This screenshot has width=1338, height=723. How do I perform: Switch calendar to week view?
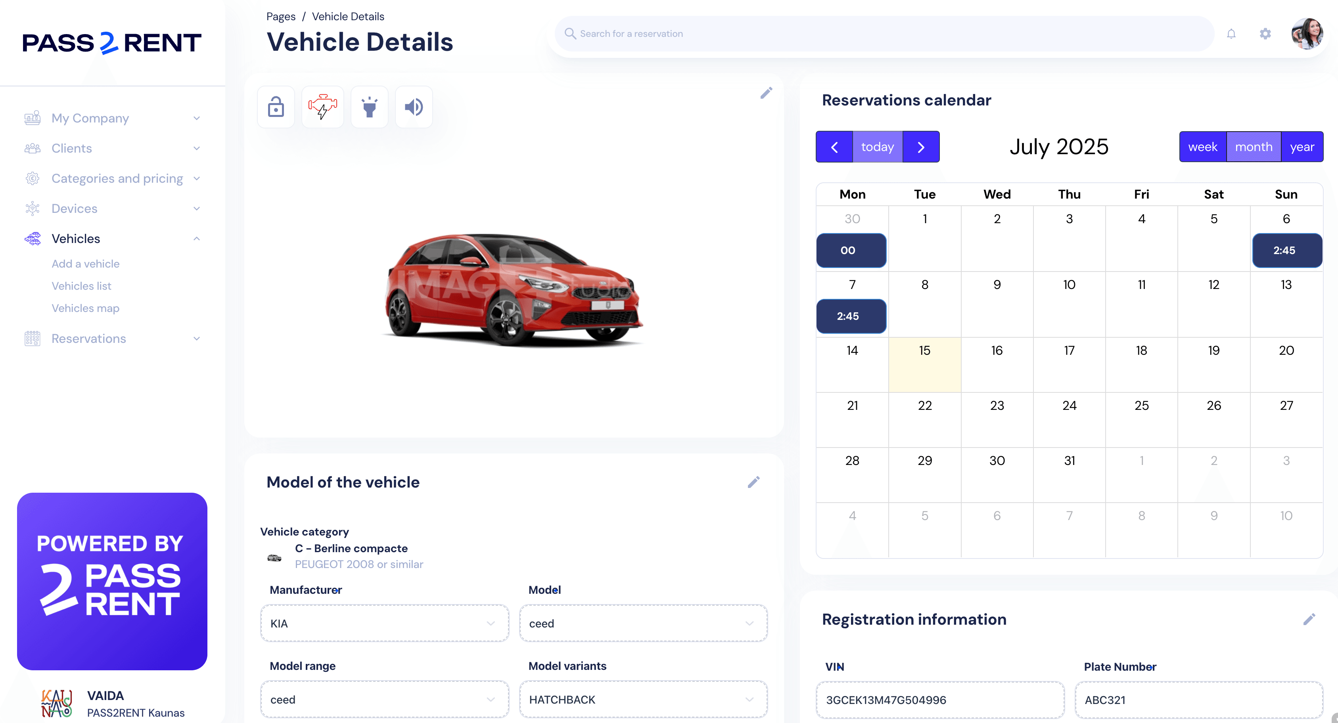coord(1202,146)
